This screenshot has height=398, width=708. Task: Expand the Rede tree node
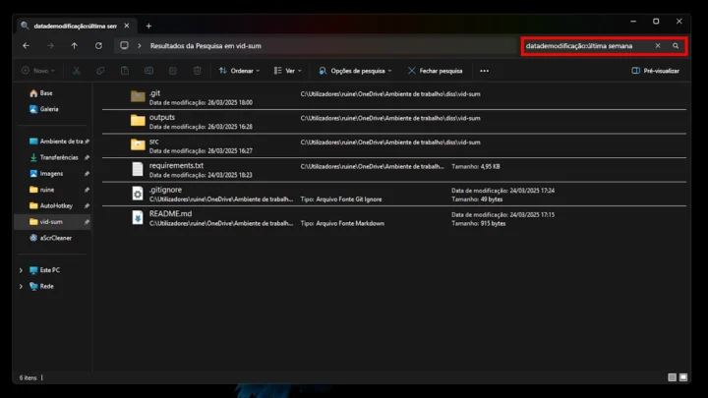click(21, 286)
